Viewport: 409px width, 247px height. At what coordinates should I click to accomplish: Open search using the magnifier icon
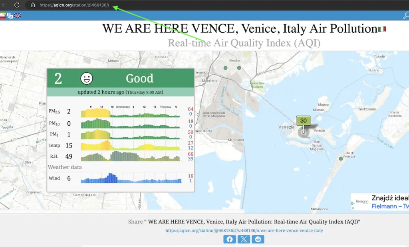tap(406, 16)
